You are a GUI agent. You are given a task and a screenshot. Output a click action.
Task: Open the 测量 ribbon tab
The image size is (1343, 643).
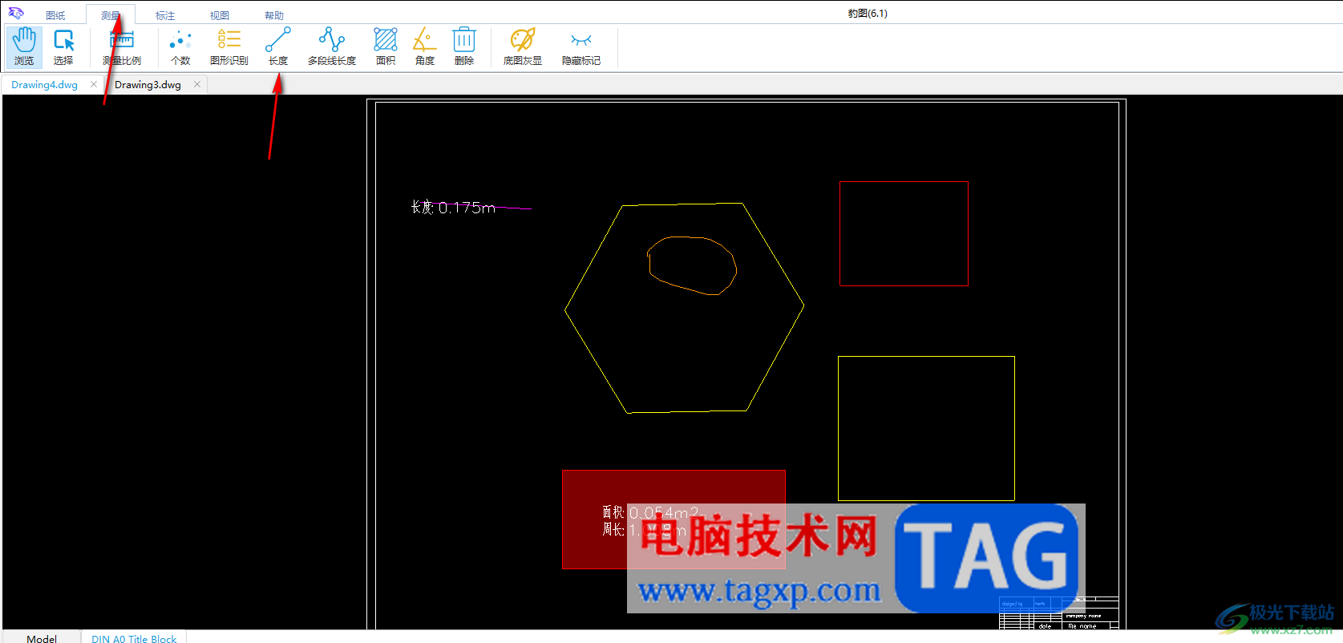(111, 15)
